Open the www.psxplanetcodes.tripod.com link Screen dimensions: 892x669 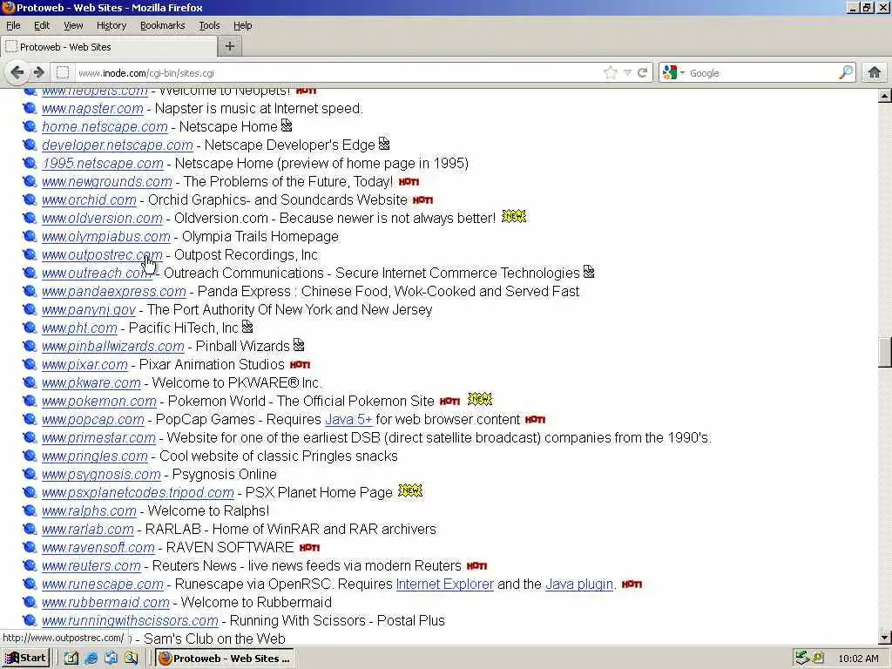coord(138,493)
